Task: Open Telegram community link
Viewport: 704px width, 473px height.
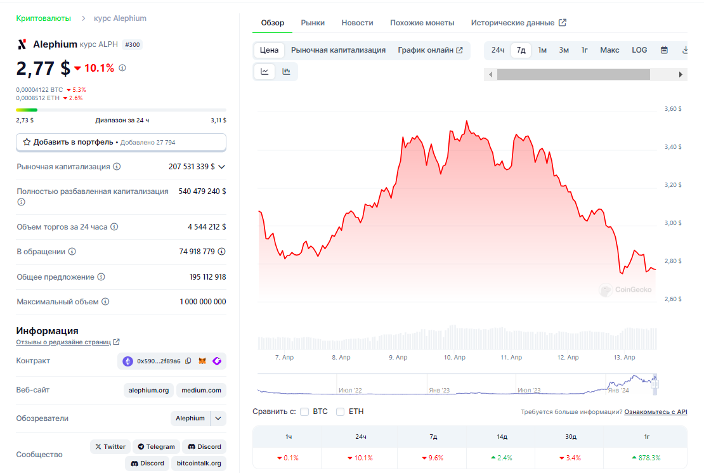Action: point(156,446)
